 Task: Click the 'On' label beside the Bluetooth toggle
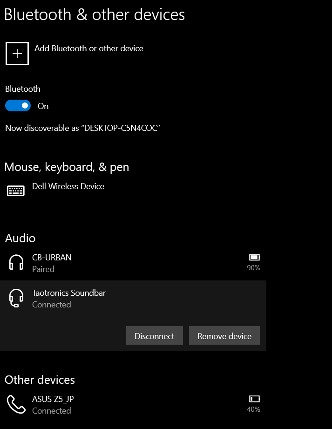(x=43, y=106)
